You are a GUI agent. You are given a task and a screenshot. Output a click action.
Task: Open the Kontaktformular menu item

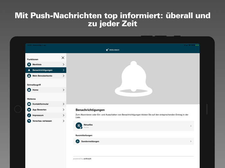46,104
